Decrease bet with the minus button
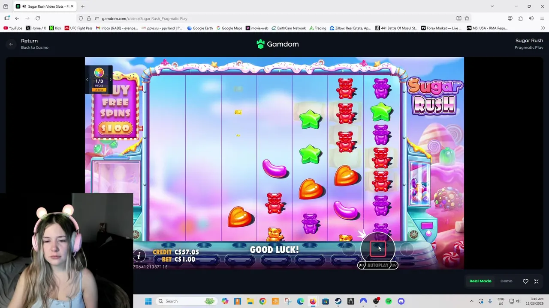Viewport: 549px width, 308px height. point(349,249)
